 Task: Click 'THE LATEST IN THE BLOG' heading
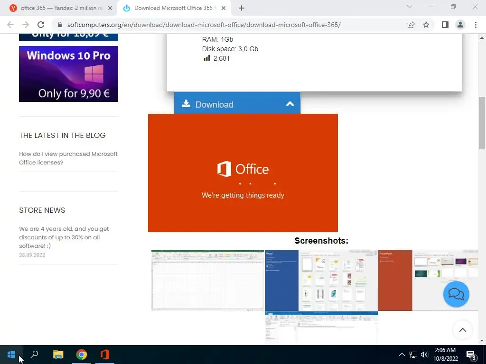[x=62, y=135]
